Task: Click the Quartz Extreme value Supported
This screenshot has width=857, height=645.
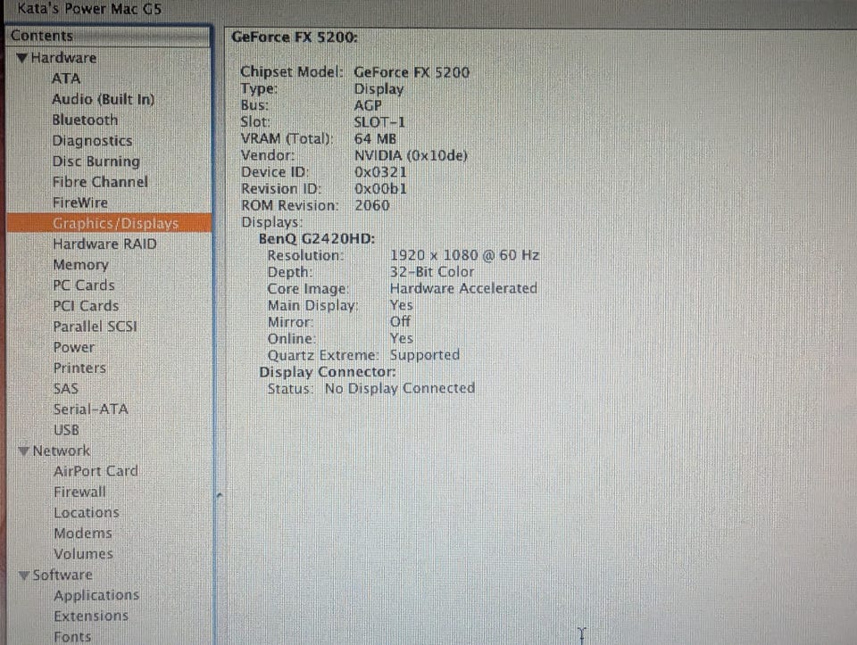Action: coord(425,356)
